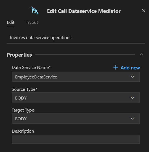Open the EmployeeDataService dropdown field
This screenshot has width=149, height=152.
76,77
